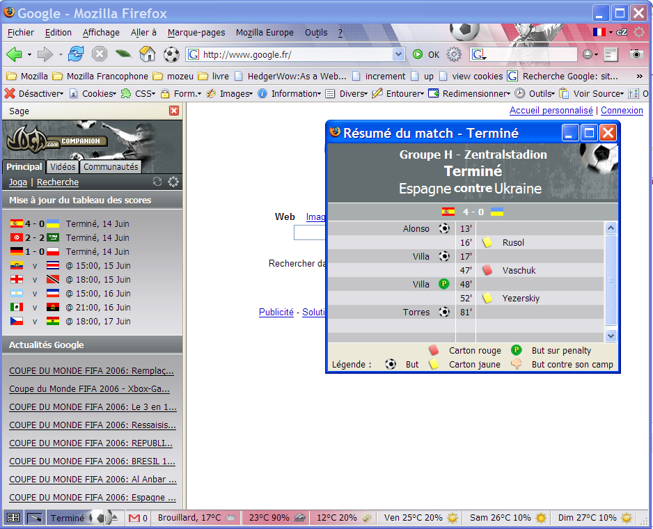Open the Edition menu
This screenshot has width=653, height=529.
pos(58,33)
